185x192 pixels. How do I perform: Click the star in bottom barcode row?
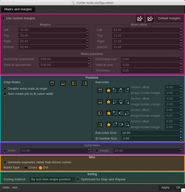(109, 102)
